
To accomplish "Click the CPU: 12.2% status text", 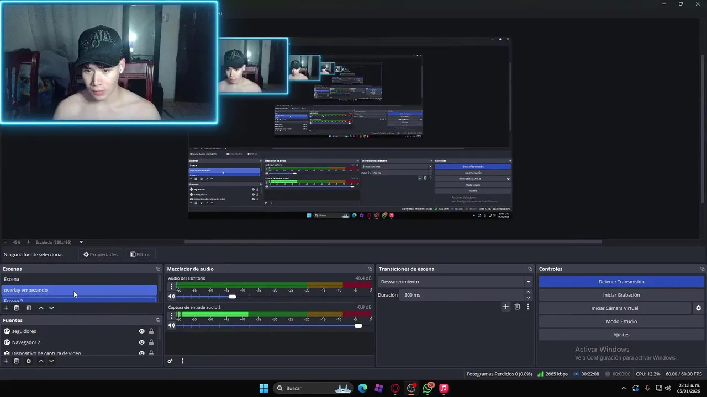I will (x=648, y=374).
